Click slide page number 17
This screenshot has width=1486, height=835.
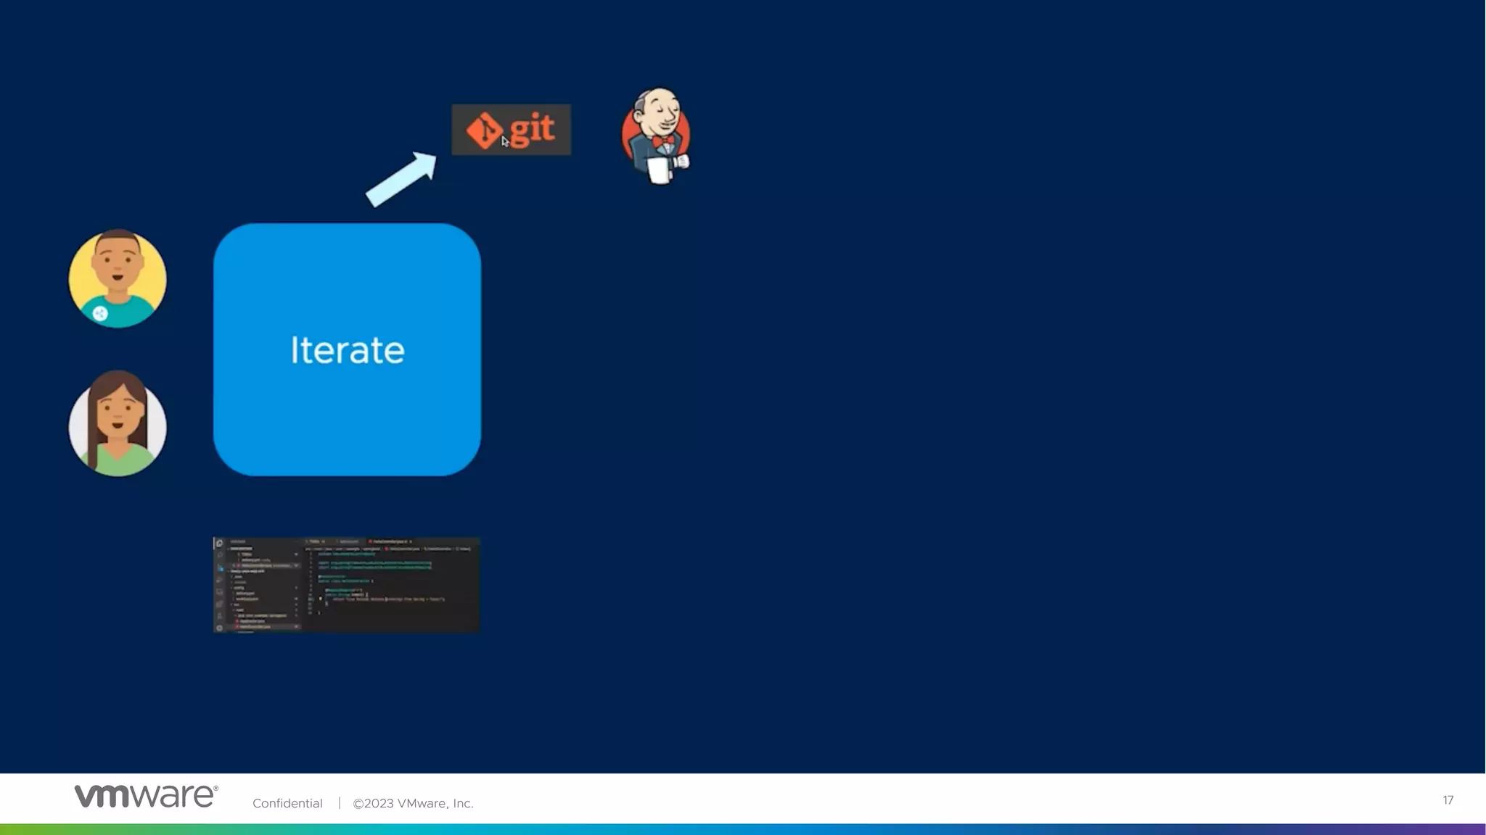(x=1448, y=800)
